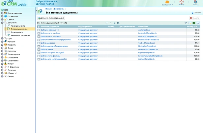Select checkbox next to Шаблон заказа
The image size is (203, 133).
[x=39, y=50]
